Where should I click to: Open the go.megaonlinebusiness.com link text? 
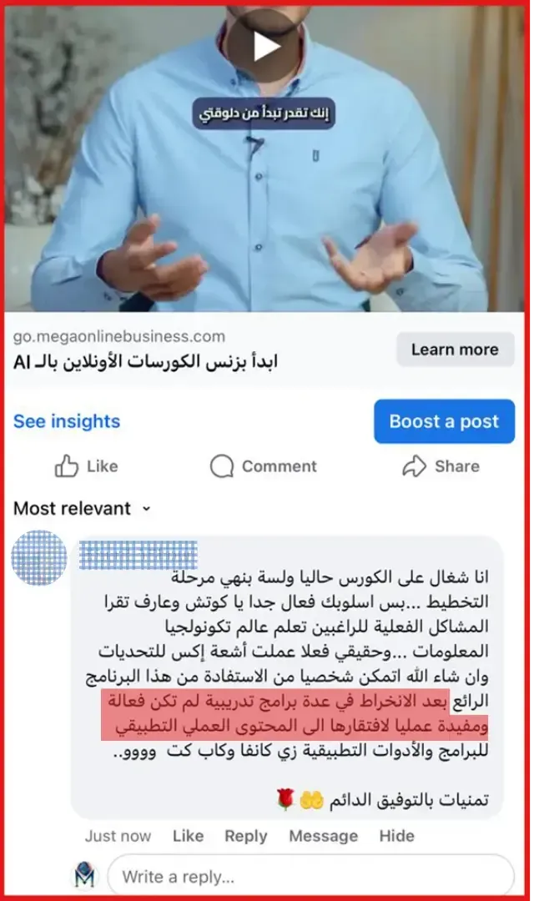(x=119, y=336)
